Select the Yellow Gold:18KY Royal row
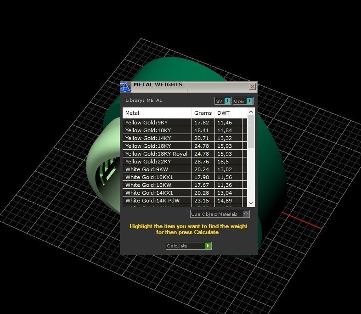361x314 pixels. tap(185, 154)
